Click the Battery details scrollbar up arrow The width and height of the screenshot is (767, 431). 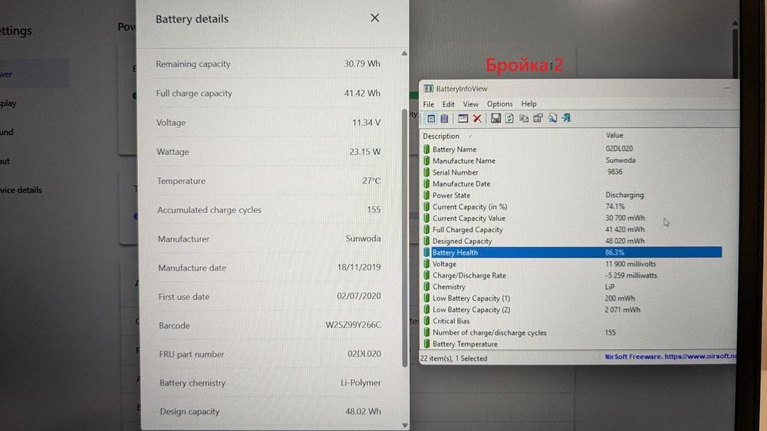click(x=404, y=54)
